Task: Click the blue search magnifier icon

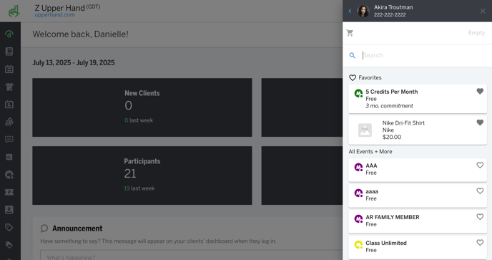Action: click(353, 55)
